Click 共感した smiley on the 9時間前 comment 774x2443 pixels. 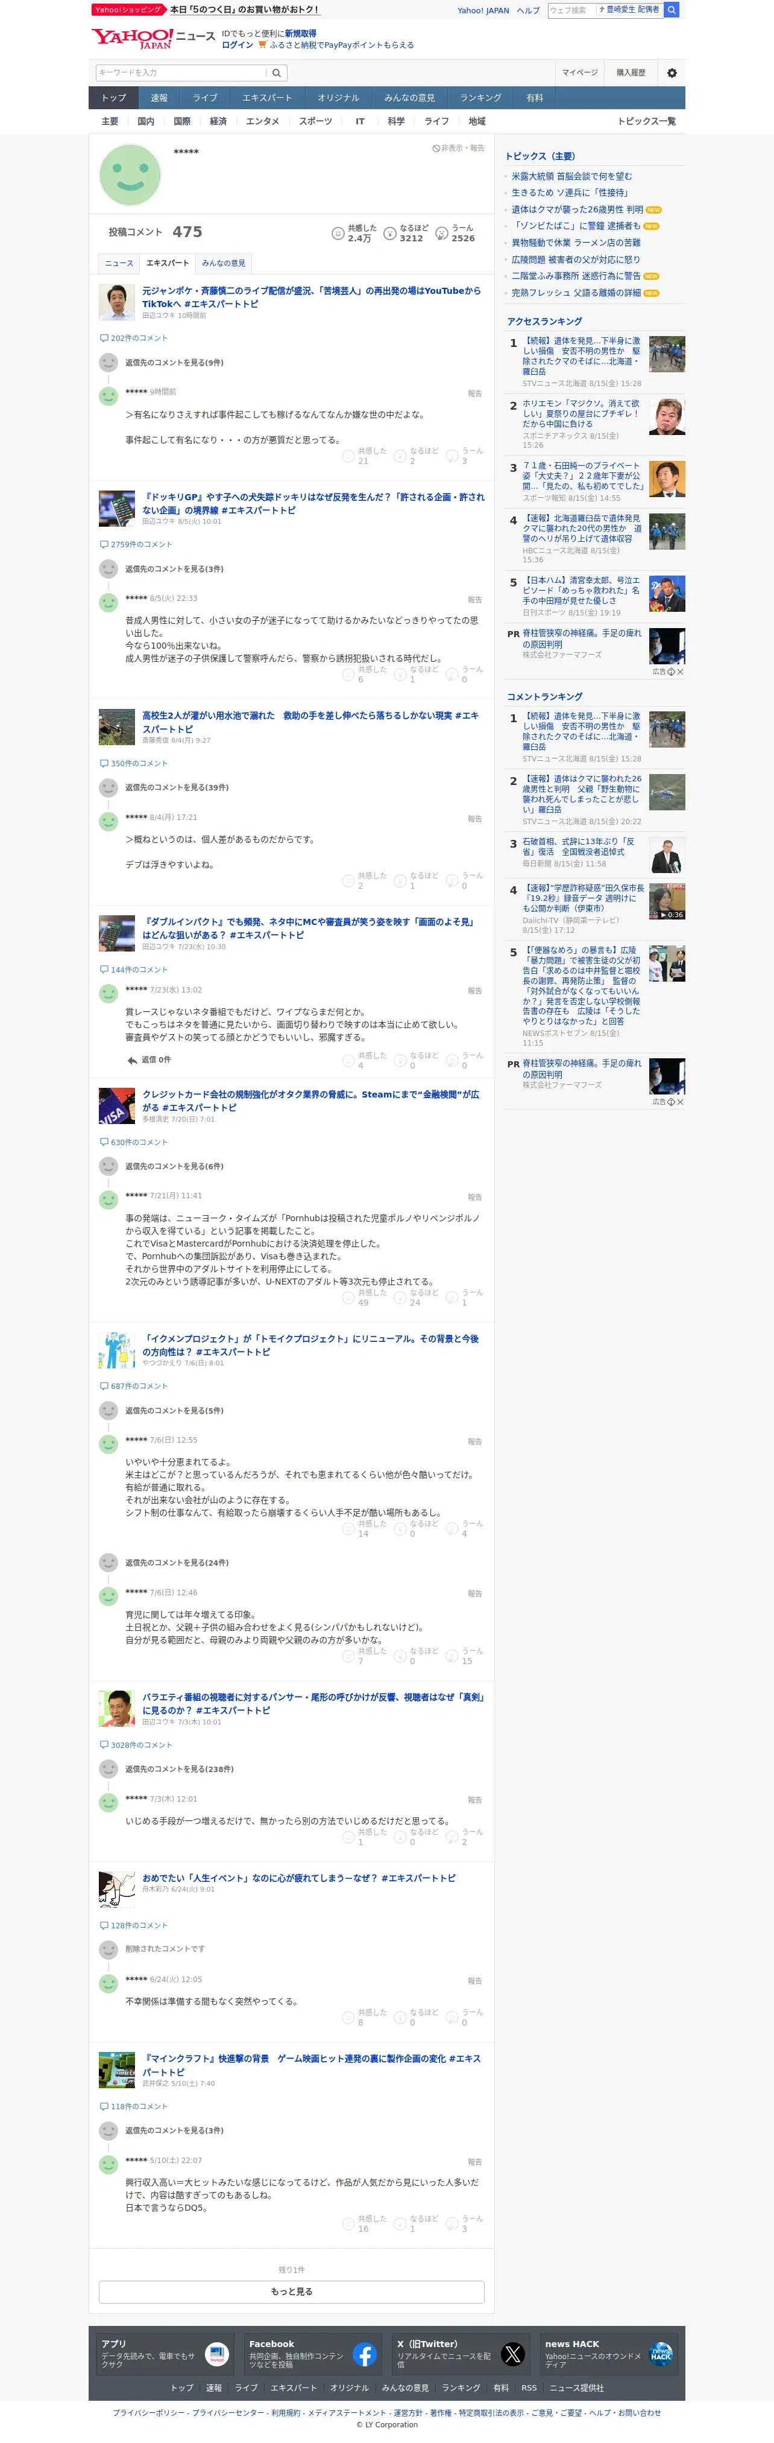(348, 456)
